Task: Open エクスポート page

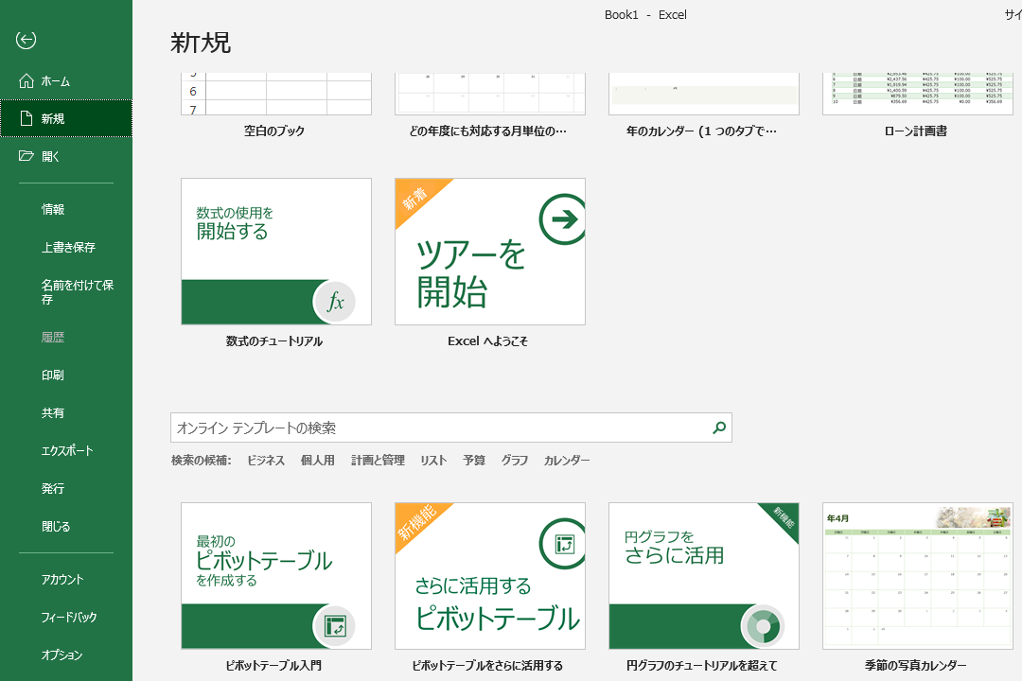Action: (x=66, y=450)
